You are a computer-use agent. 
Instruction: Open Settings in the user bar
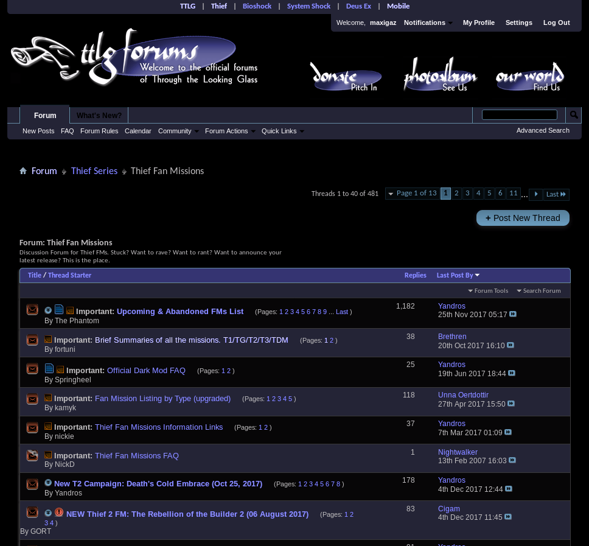519,23
